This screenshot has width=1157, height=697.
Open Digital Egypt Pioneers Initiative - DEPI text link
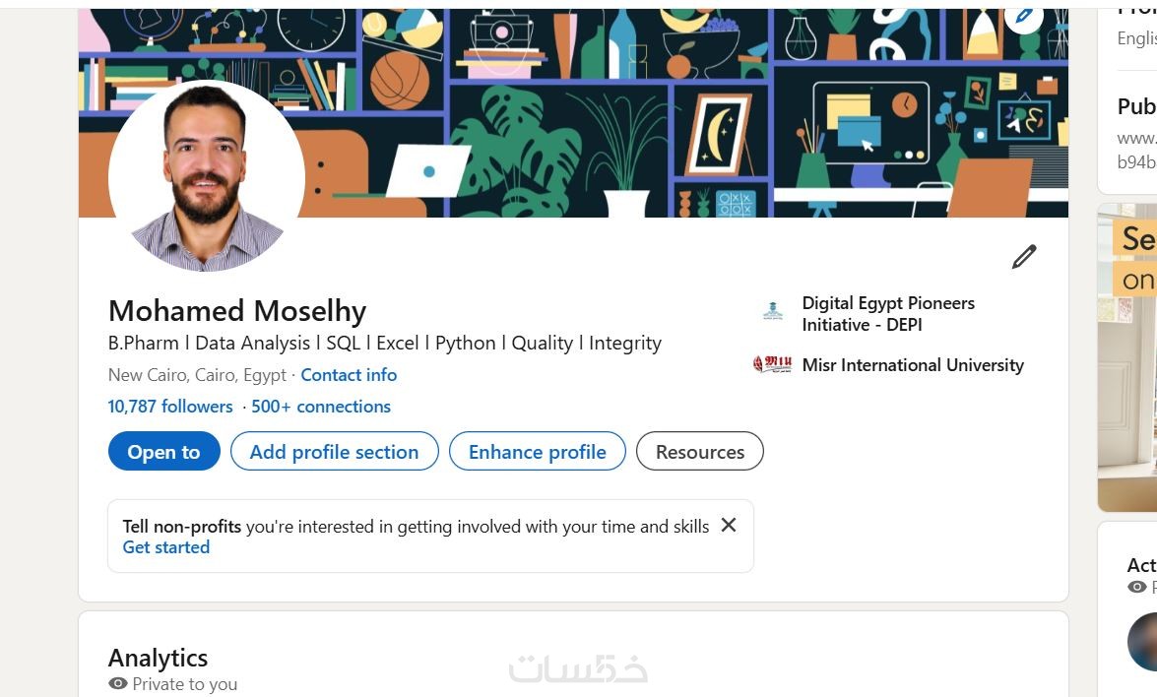[x=888, y=313]
